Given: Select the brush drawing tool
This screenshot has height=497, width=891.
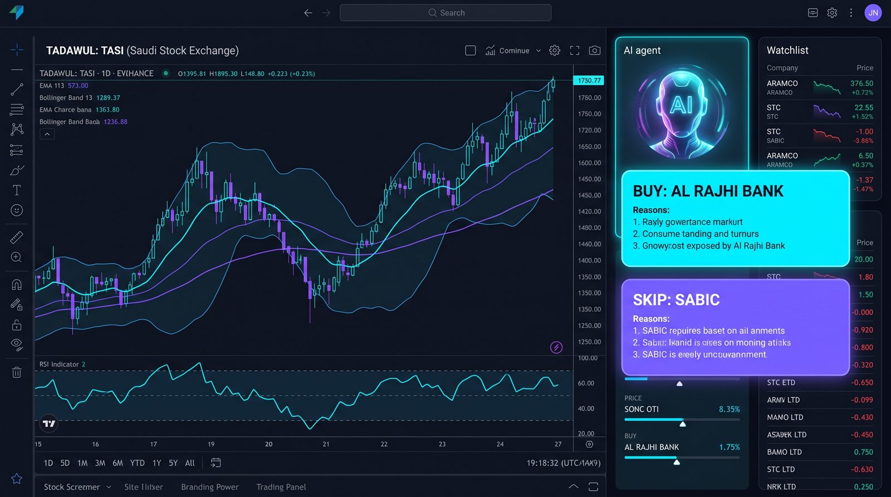Looking at the screenshot, I should tap(17, 170).
